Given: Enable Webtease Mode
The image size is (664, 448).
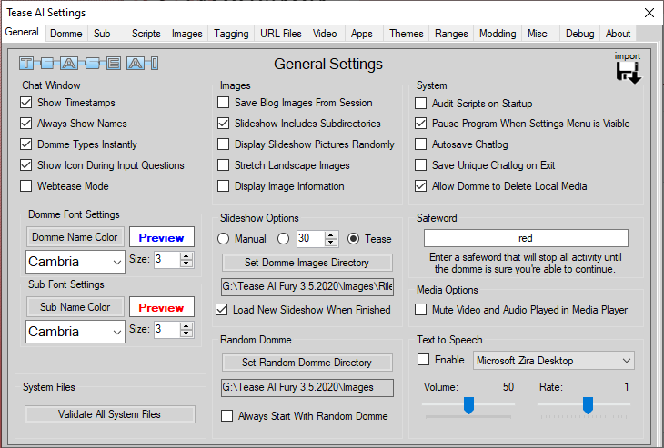Looking at the screenshot, I should 25,186.
